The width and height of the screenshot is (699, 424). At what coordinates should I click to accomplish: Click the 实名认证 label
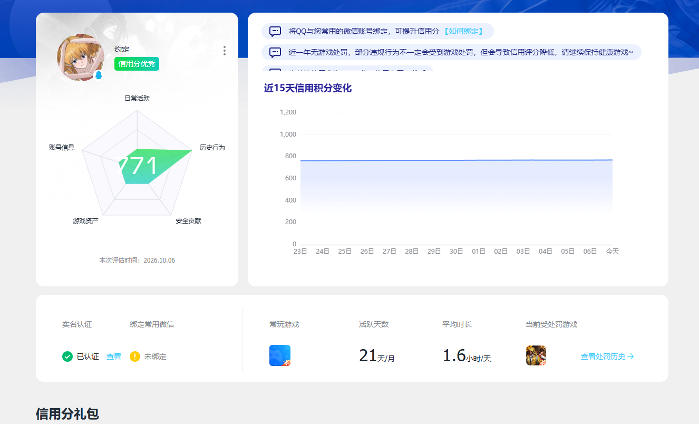click(x=77, y=324)
